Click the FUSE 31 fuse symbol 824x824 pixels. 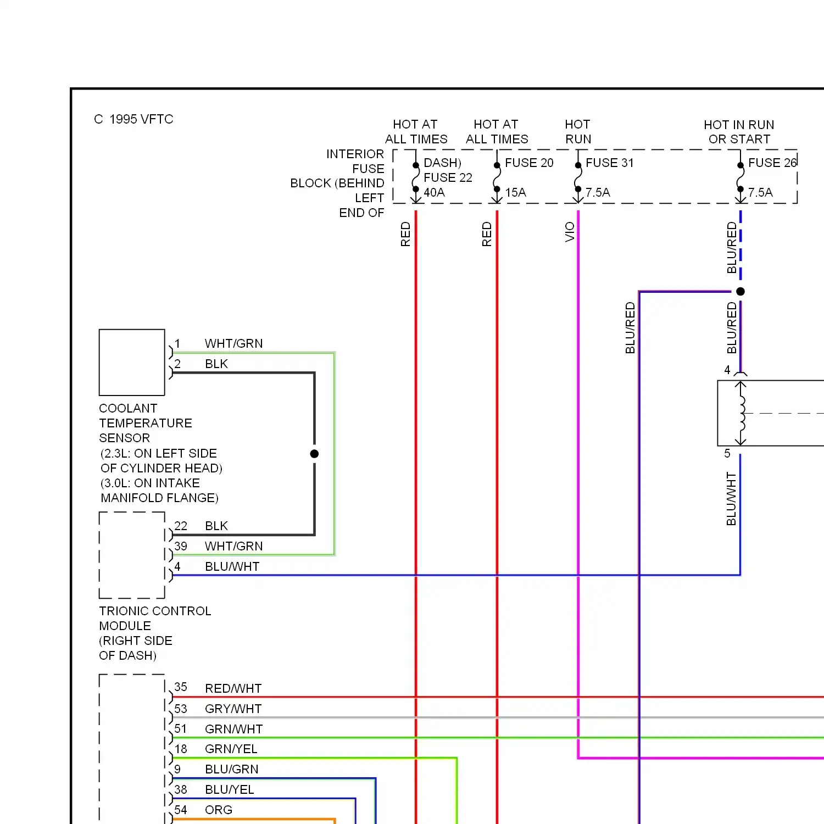pyautogui.click(x=578, y=177)
